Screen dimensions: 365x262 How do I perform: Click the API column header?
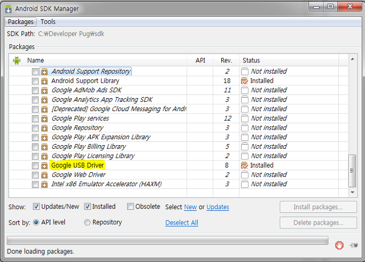pos(200,60)
